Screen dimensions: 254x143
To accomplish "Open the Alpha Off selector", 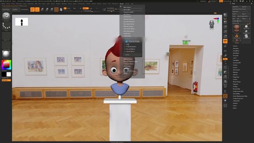I will point(6,36).
